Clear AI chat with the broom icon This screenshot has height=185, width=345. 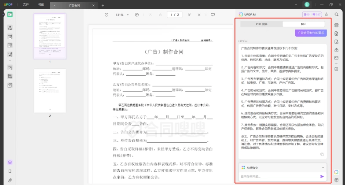(x=327, y=15)
